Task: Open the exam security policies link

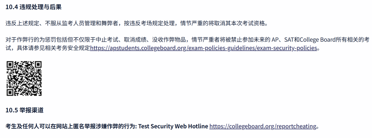Action: click(203, 48)
